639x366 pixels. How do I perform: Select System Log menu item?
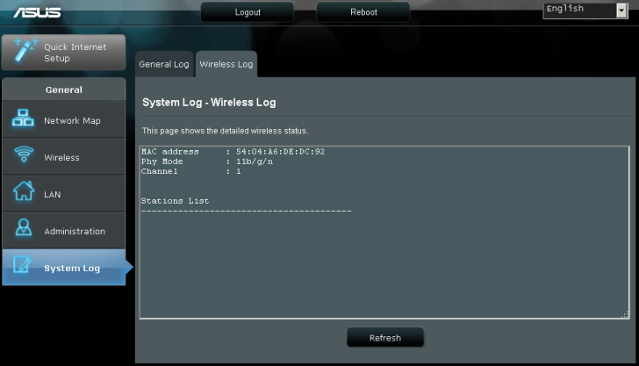click(x=63, y=268)
